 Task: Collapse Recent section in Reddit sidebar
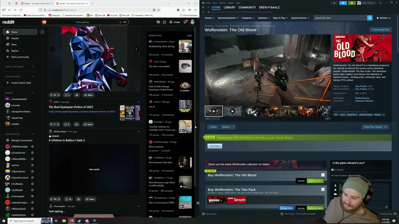point(33,93)
